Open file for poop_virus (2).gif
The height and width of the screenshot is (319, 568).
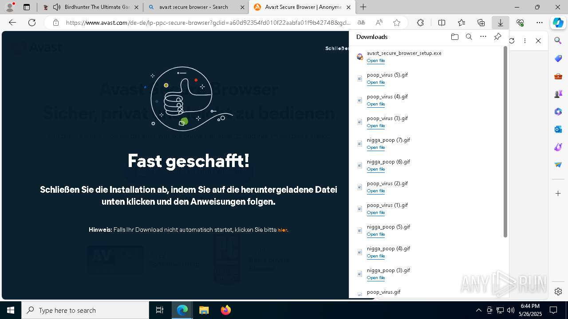coord(376,191)
